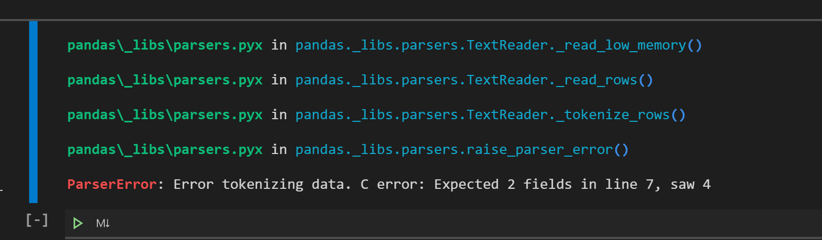Click the parsers.pyx path on the _read_rows line
The width and height of the screenshot is (822, 240).
point(165,80)
